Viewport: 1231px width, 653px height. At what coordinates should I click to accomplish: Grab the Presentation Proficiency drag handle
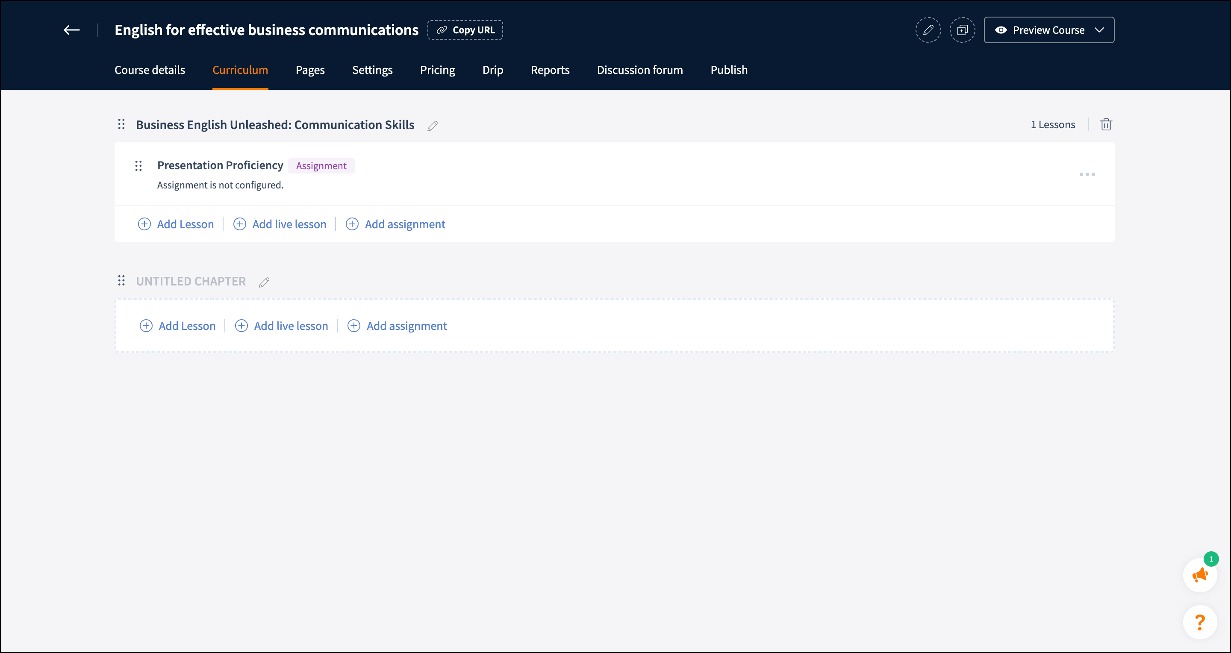[138, 166]
